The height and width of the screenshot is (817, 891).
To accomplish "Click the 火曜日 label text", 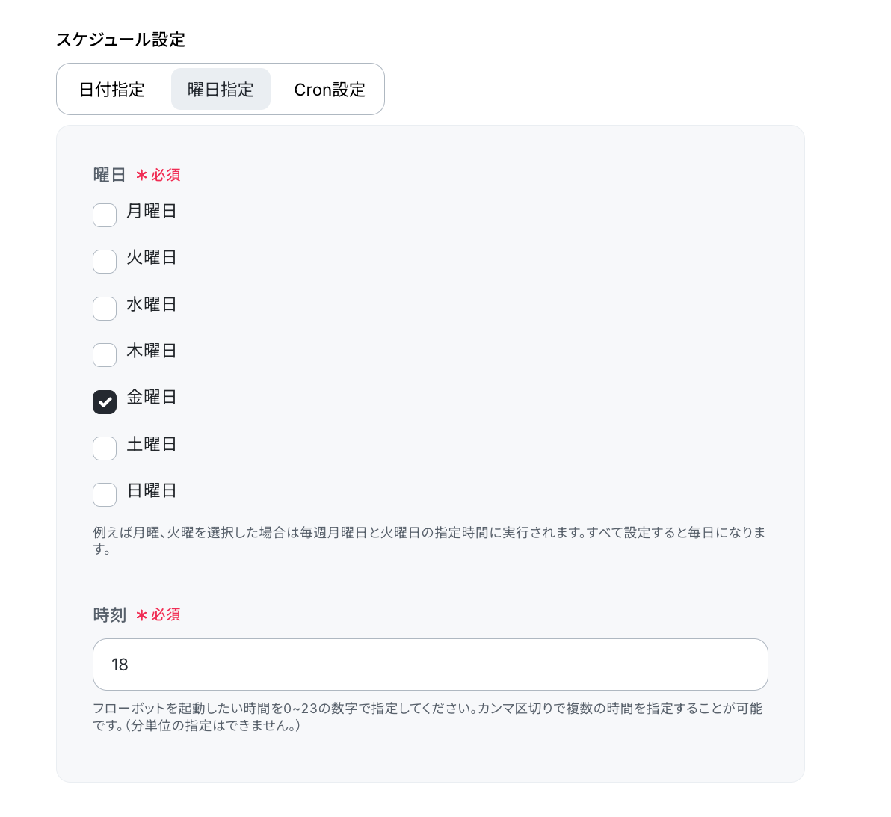I will 152,257.
